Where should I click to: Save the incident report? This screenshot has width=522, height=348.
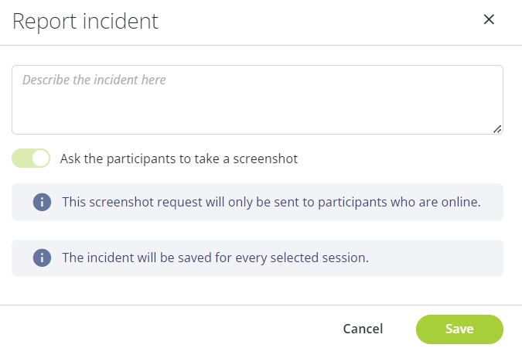click(x=459, y=329)
